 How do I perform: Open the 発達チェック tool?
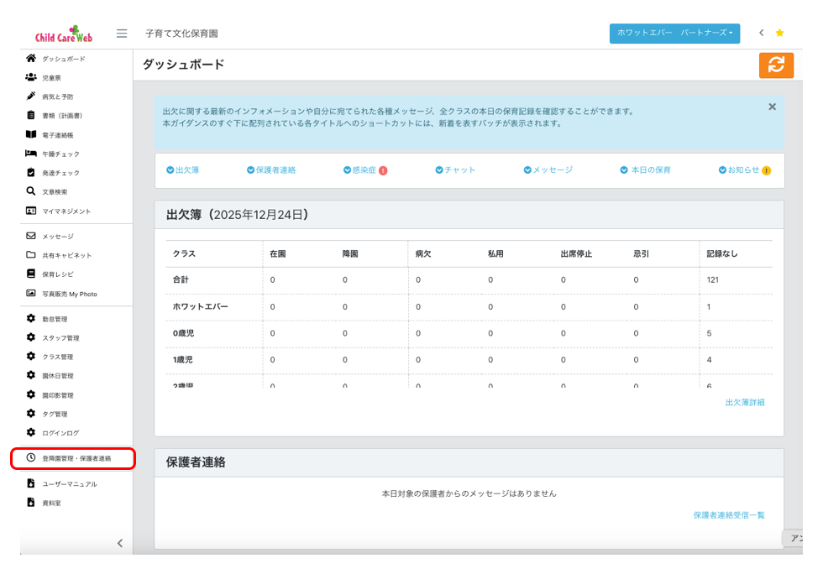(29, 172)
